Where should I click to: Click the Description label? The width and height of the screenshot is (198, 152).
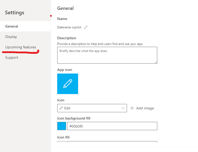coord(67,38)
